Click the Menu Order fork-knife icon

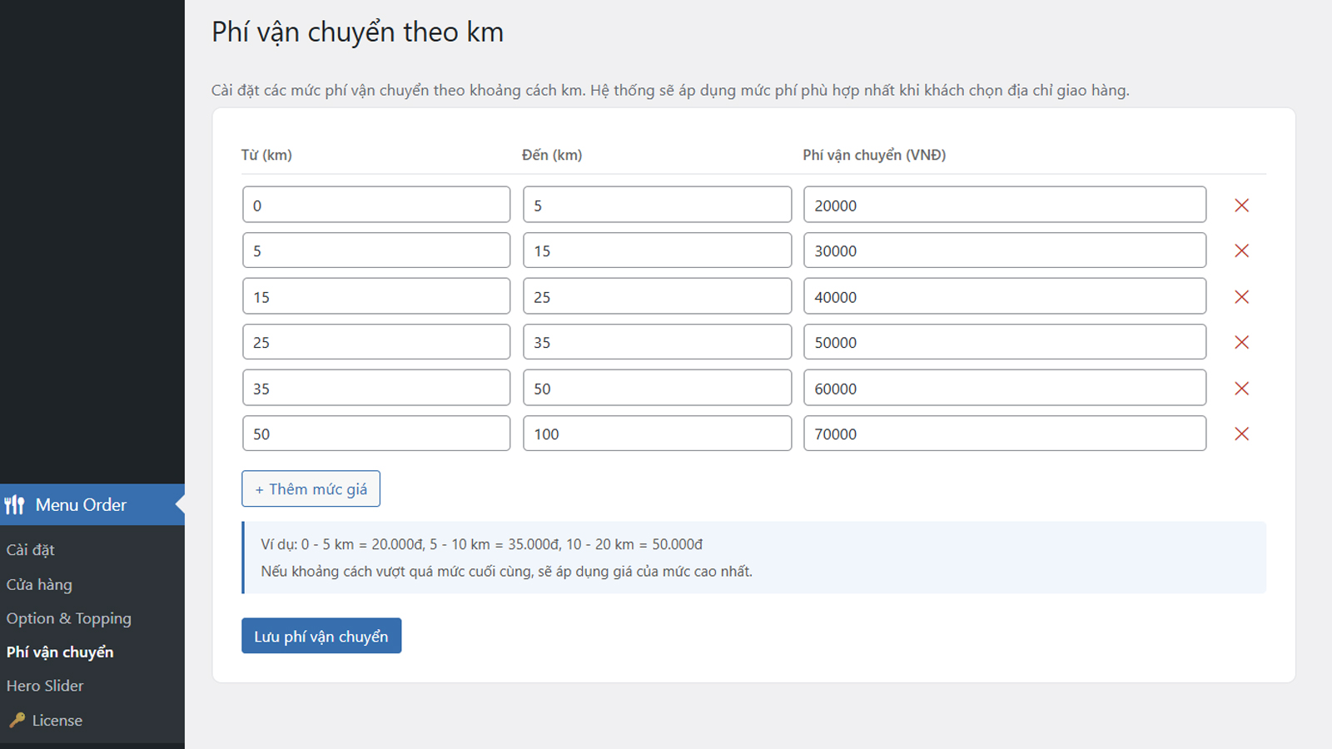15,505
